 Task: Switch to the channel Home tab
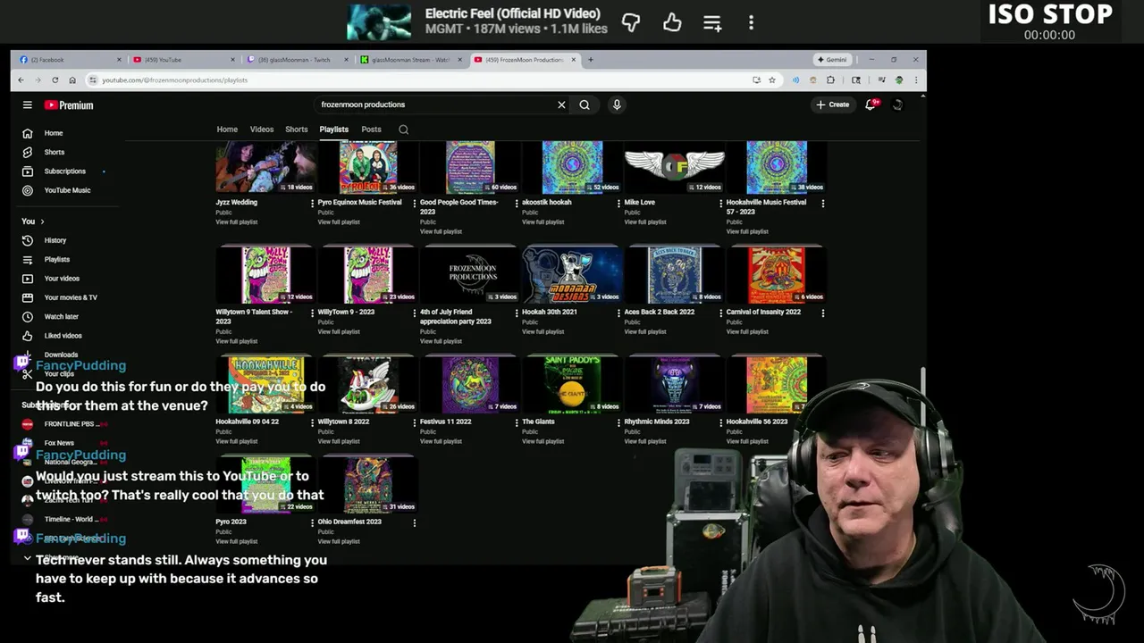point(227,129)
